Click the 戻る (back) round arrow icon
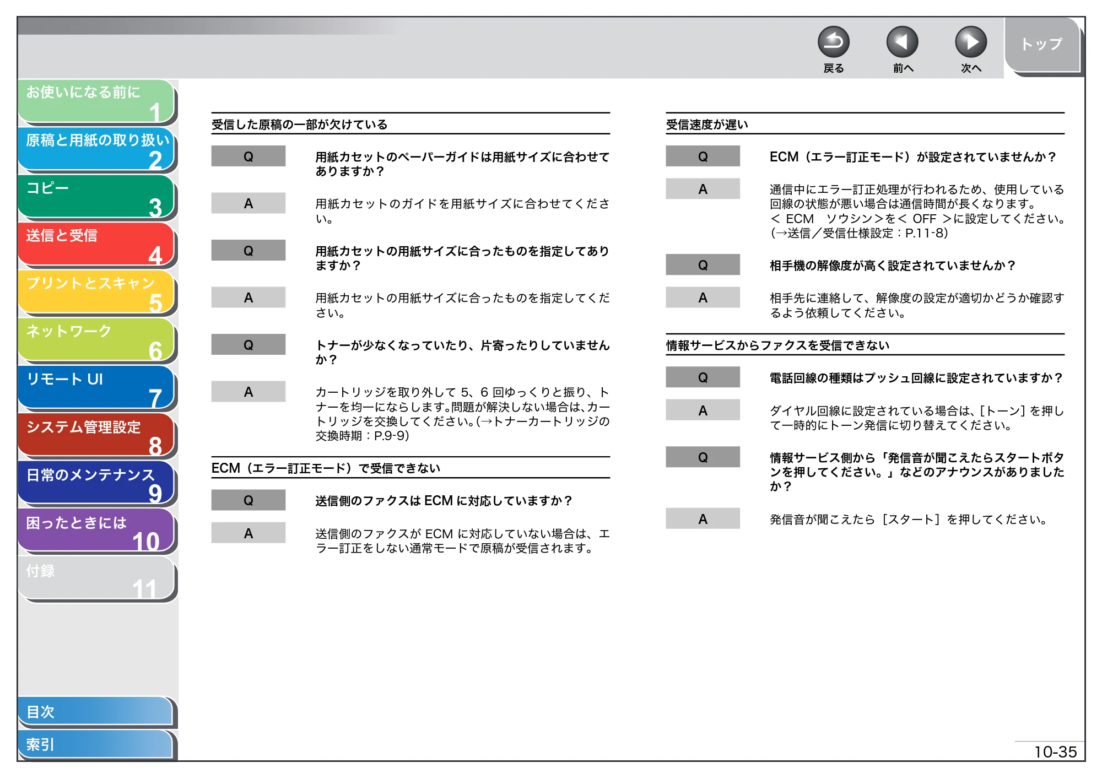 coord(833,42)
